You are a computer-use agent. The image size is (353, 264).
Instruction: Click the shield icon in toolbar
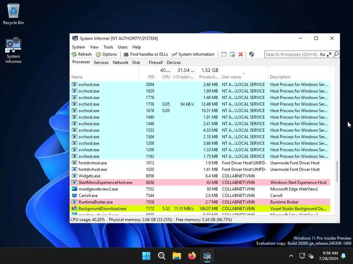point(251,54)
